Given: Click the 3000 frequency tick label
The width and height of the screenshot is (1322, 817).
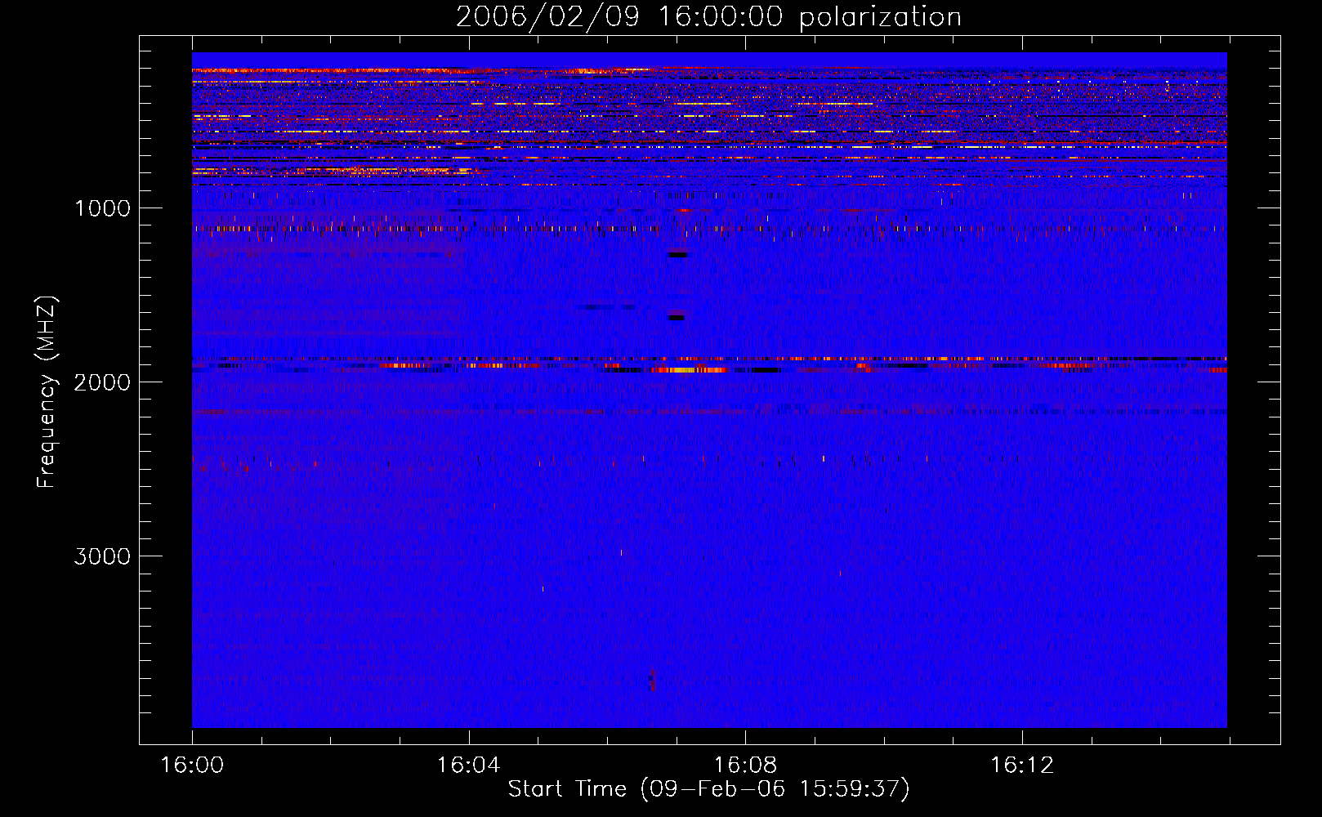Looking at the screenshot, I should tap(102, 556).
